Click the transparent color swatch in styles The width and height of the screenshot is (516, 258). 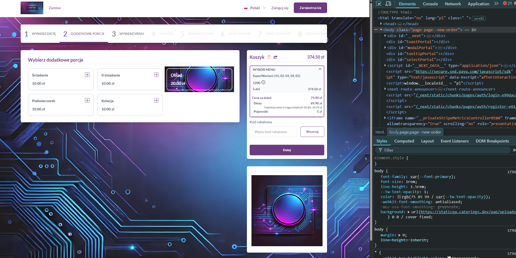(x=450, y=257)
